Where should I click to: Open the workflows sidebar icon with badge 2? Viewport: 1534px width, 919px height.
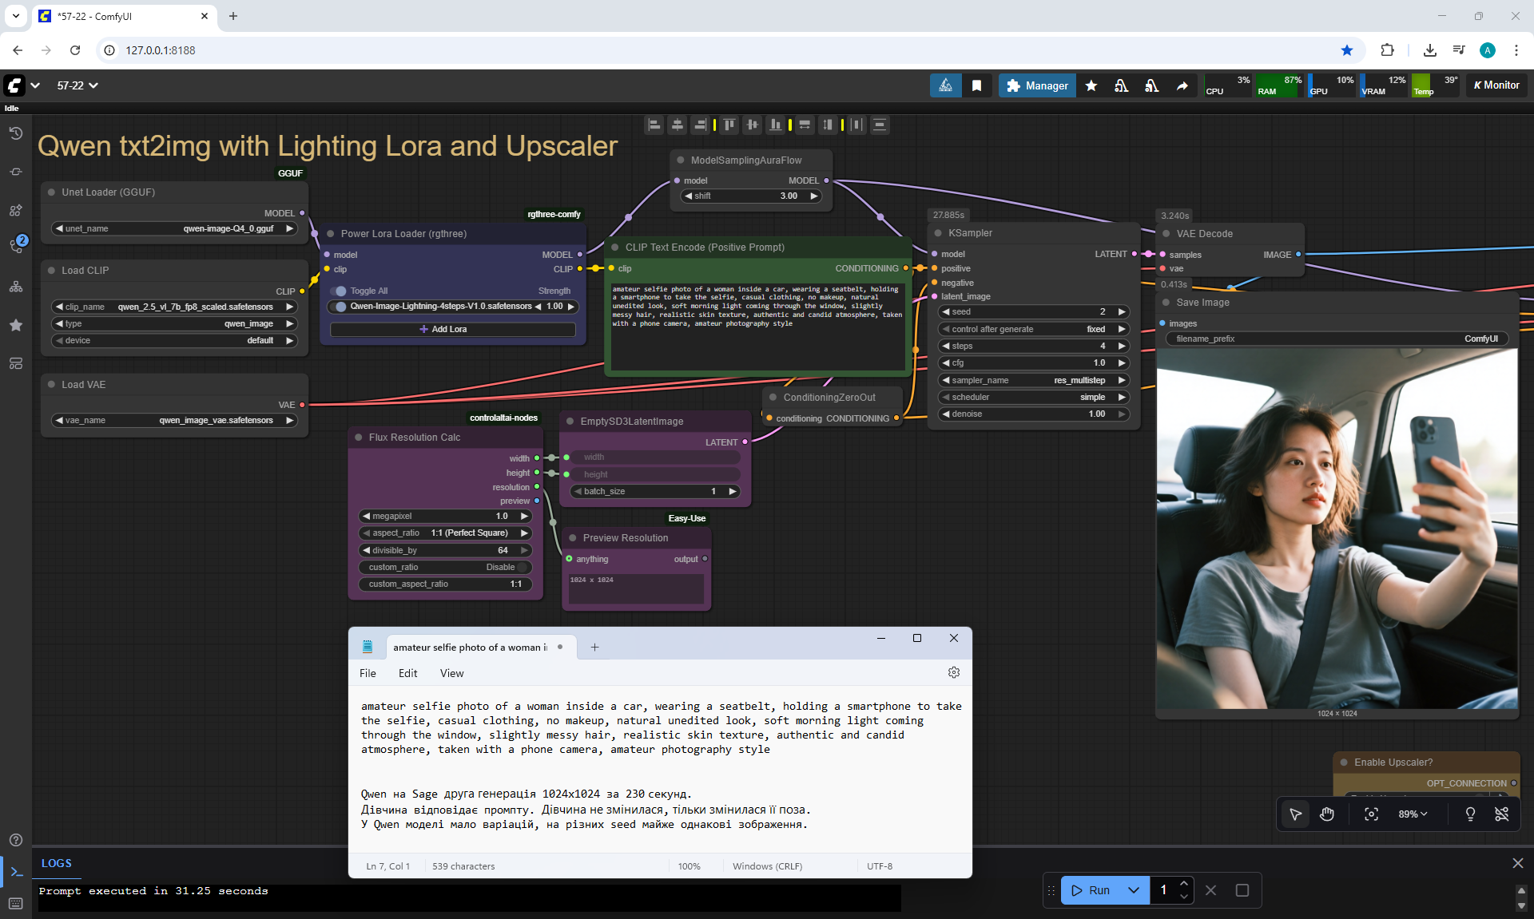[x=16, y=244]
